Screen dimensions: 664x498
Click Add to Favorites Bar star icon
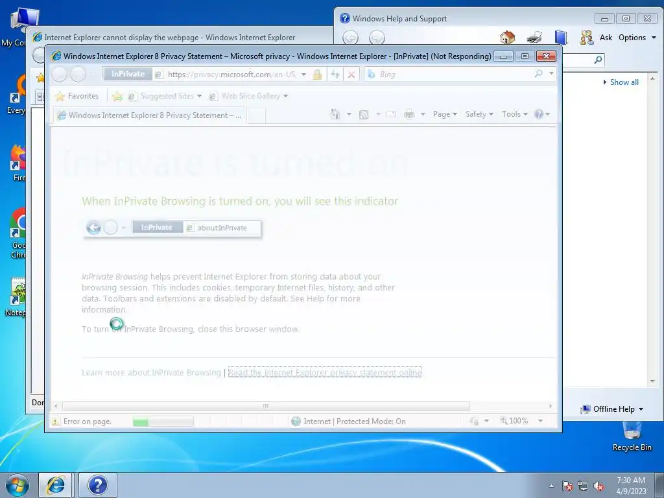117,97
